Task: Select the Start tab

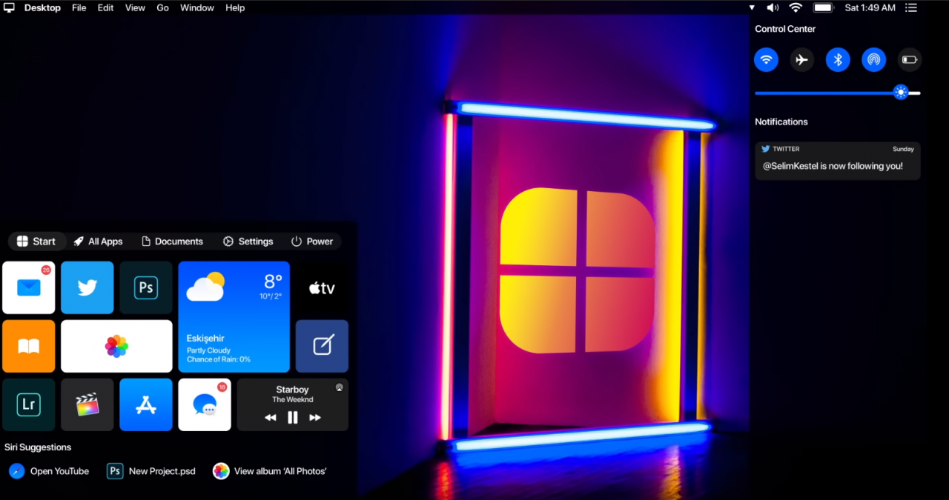Action: 37,241
